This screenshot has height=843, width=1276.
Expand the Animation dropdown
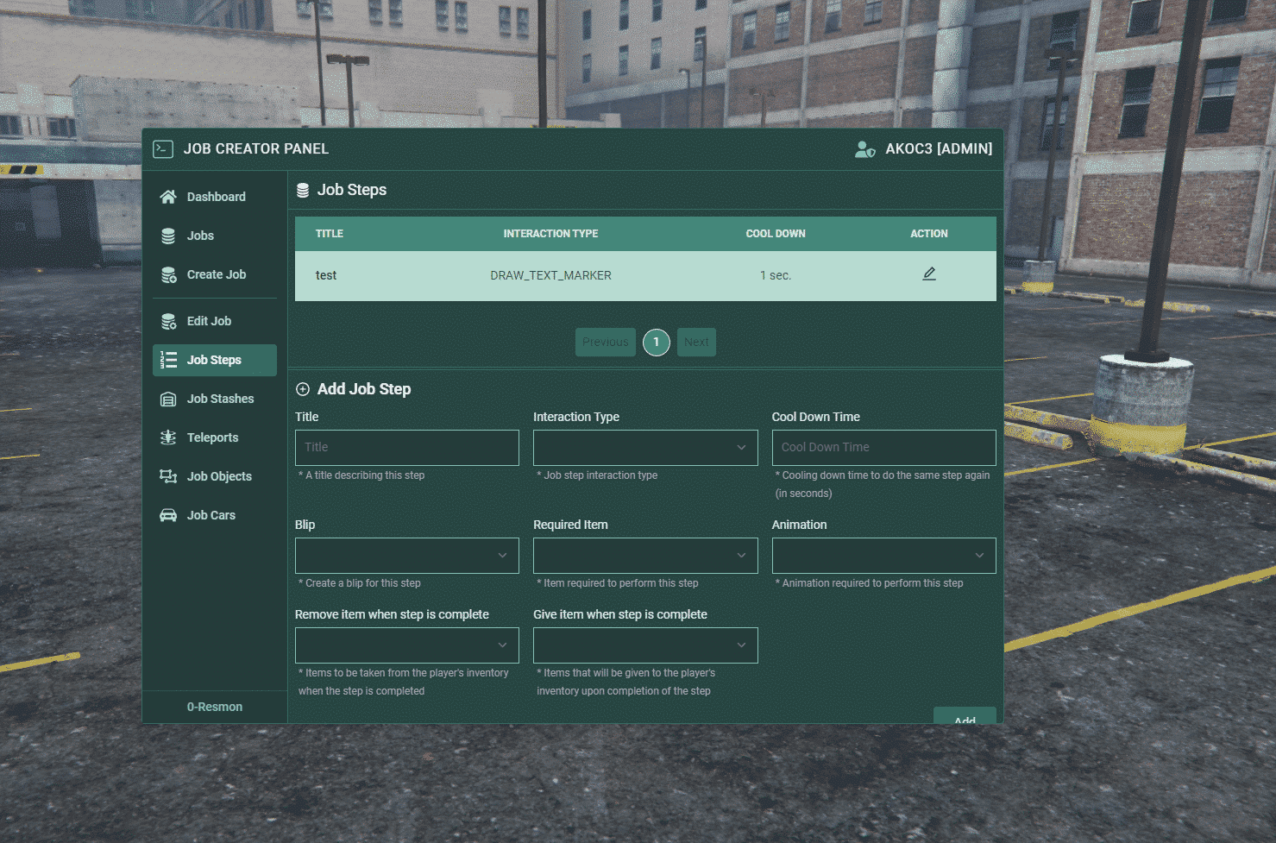(883, 556)
